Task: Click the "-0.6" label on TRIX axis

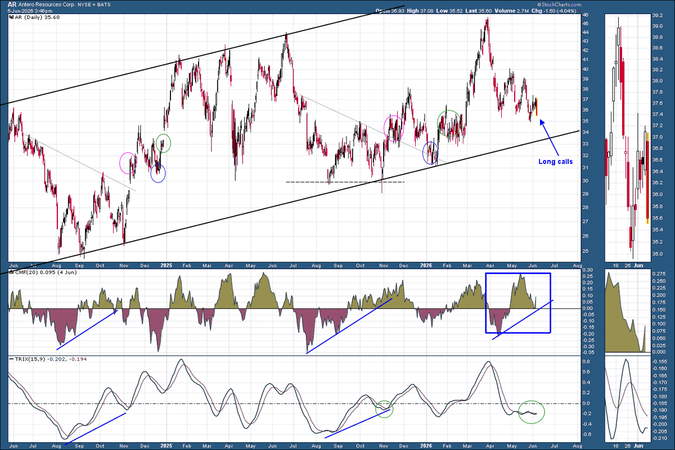Action: pyautogui.click(x=587, y=434)
